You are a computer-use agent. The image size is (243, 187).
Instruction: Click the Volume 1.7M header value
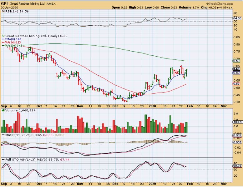(x=189, y=8)
